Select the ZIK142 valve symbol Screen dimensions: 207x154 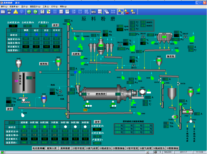(x=143, y=37)
